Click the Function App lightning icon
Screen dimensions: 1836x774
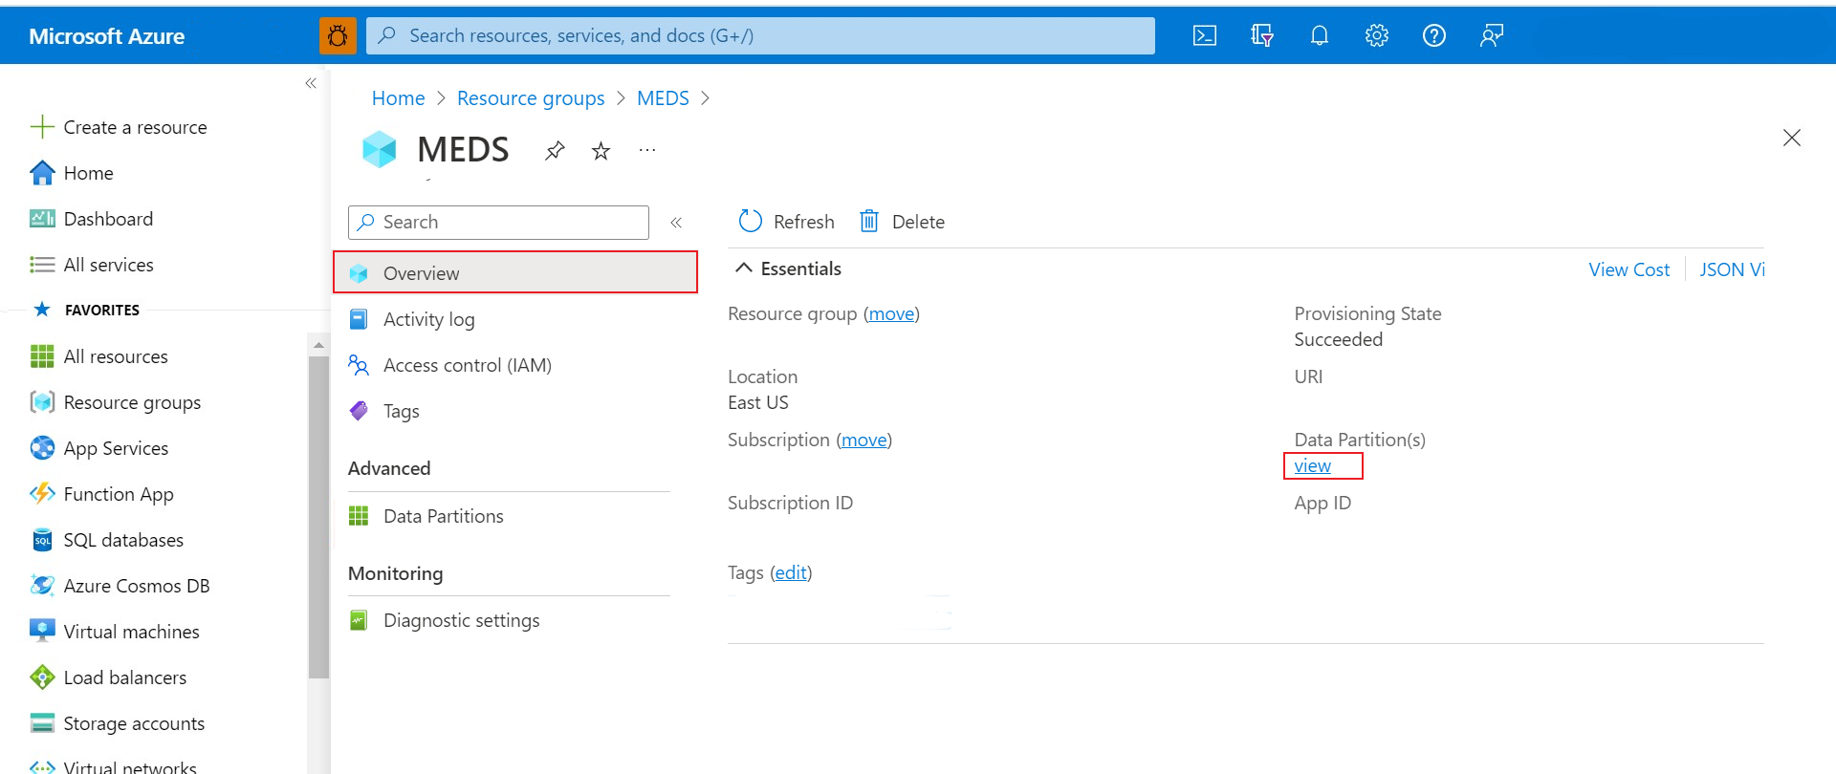click(42, 494)
